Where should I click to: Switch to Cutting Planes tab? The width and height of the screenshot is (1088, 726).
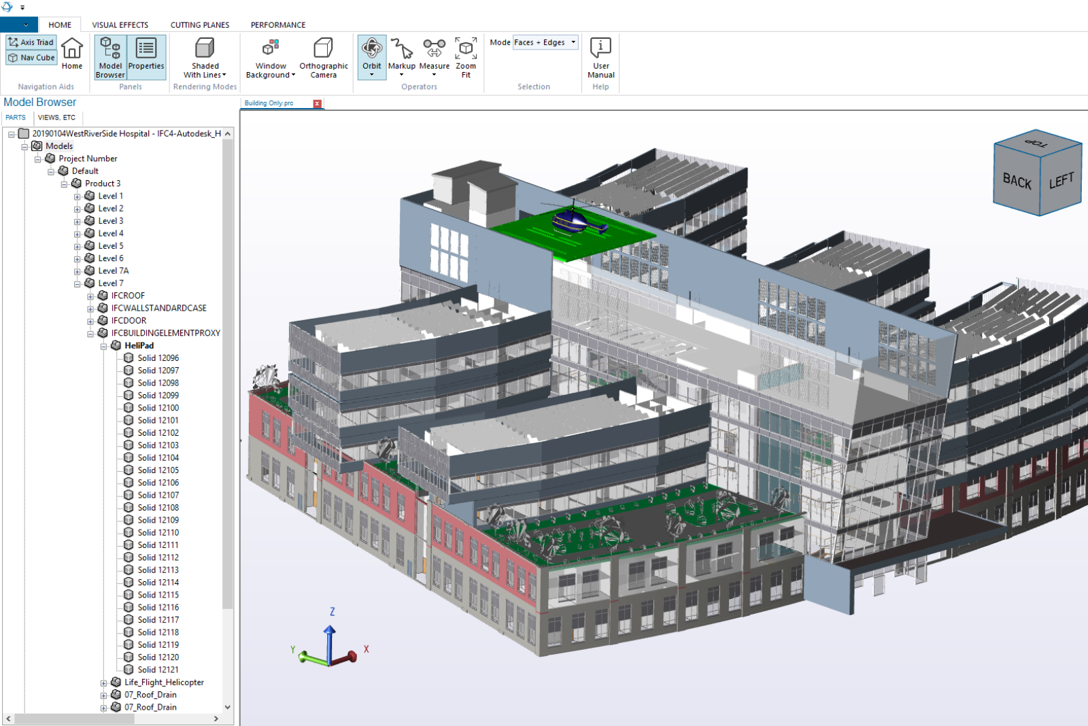pos(200,25)
